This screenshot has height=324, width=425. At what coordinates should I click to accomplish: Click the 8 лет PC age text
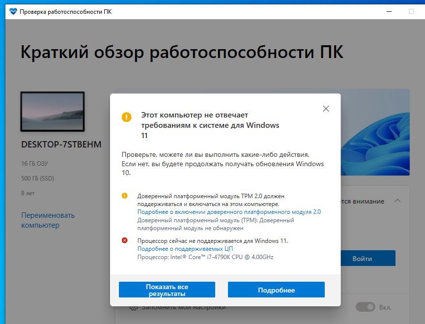28,193
